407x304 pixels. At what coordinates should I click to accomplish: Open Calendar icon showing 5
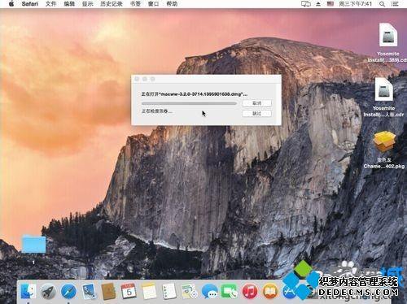point(129,292)
